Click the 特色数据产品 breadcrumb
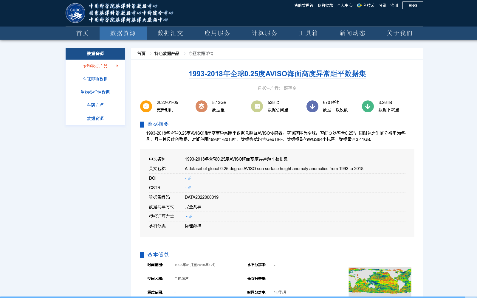The height and width of the screenshot is (298, 477). (x=167, y=54)
